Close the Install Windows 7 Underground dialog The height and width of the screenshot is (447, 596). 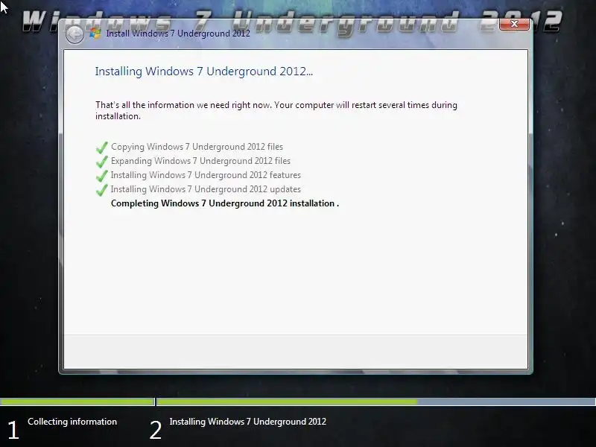point(514,24)
